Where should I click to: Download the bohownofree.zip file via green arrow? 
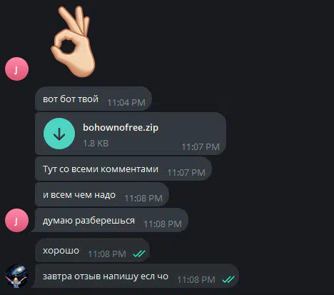59,134
